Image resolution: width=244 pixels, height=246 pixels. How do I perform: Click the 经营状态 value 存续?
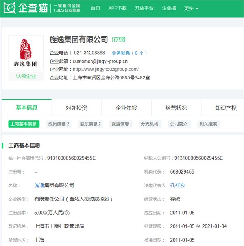[175, 199]
